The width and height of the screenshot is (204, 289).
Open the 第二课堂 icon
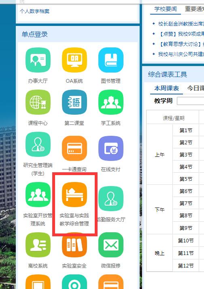click(x=74, y=102)
